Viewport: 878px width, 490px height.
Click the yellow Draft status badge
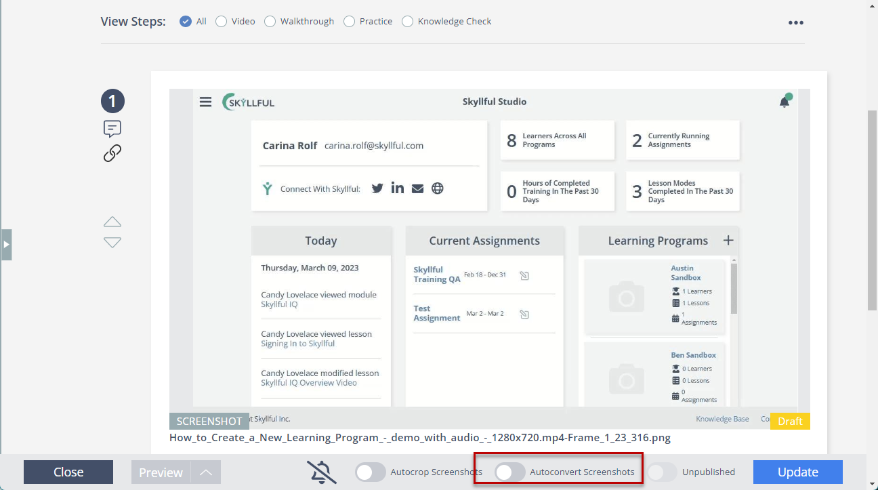click(x=790, y=421)
